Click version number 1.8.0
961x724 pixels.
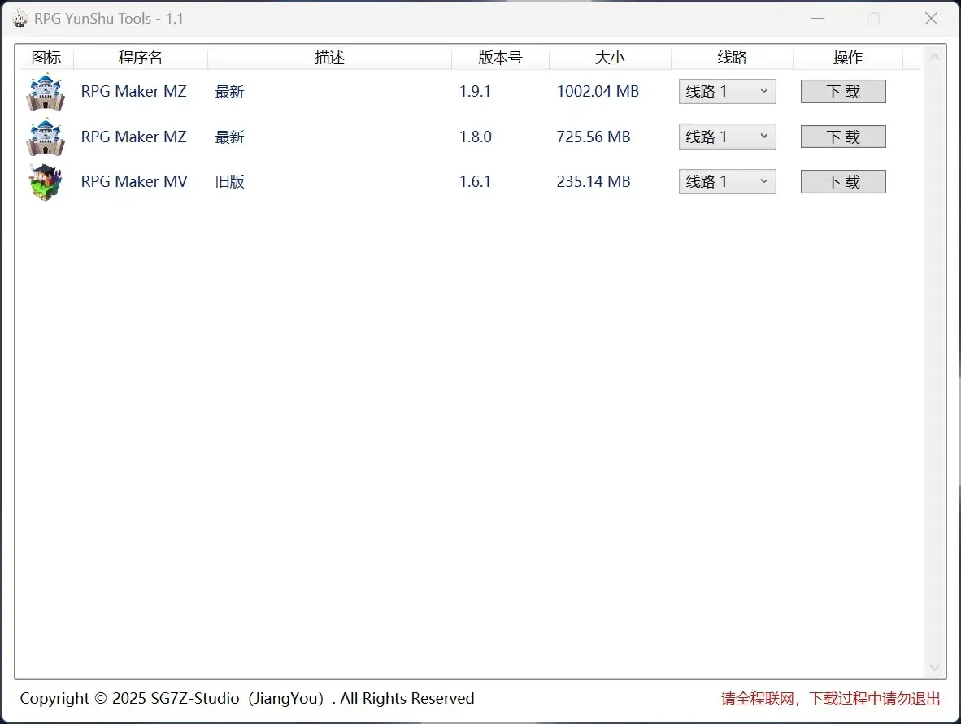pyautogui.click(x=476, y=137)
